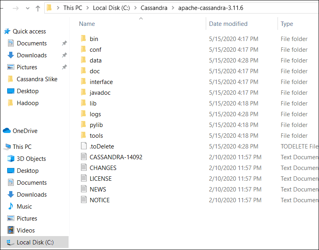Image resolution: width=319 pixels, height=250 pixels.
Task: Click the doc folder icon
Action: 83,71
